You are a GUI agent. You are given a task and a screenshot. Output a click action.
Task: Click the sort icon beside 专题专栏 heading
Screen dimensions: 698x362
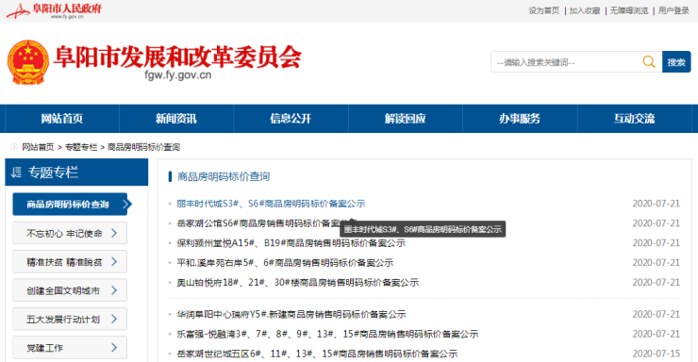point(16,173)
